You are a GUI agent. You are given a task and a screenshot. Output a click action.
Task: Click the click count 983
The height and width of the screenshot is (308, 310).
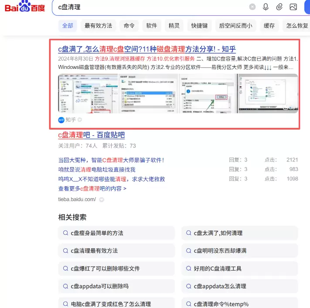click(293, 169)
